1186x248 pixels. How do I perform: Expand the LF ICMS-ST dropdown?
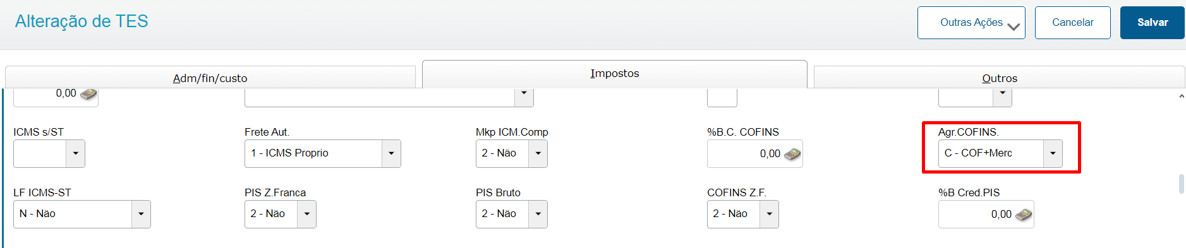point(141,214)
